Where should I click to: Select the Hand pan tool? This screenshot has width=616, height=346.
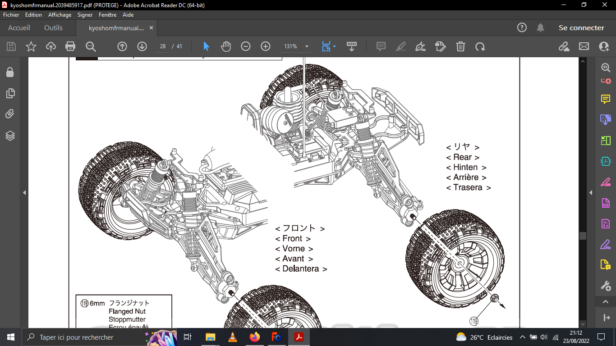226,46
